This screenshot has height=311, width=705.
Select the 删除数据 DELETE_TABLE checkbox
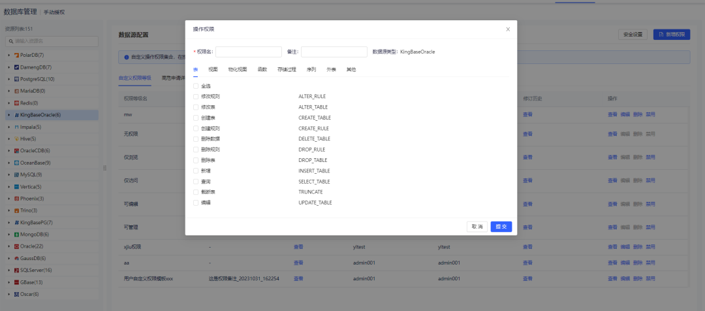(x=196, y=139)
